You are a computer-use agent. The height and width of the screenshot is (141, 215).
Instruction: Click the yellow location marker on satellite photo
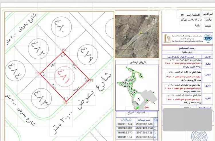(x=140, y=33)
